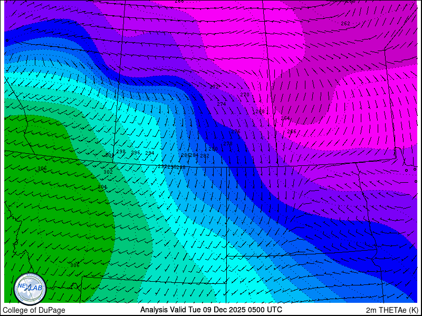Click the 302 contour label
The image size is (422, 316).
tap(108, 172)
